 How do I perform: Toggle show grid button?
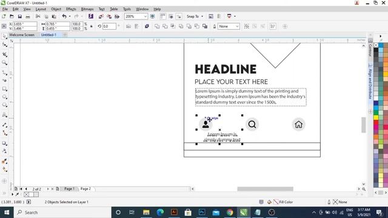point(171,16)
